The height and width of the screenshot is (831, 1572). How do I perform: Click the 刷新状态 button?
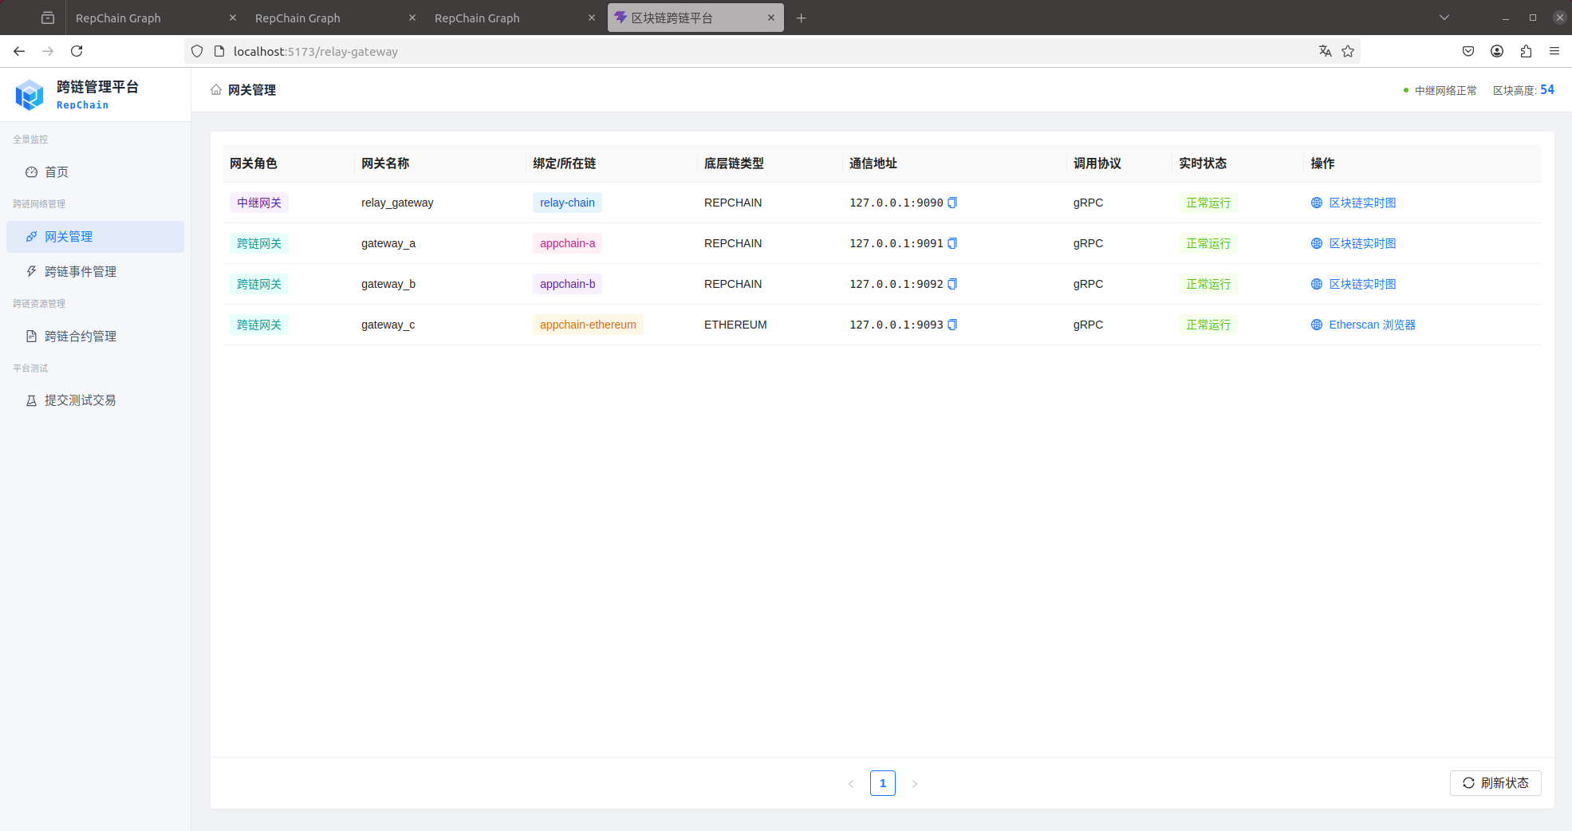coord(1495,783)
